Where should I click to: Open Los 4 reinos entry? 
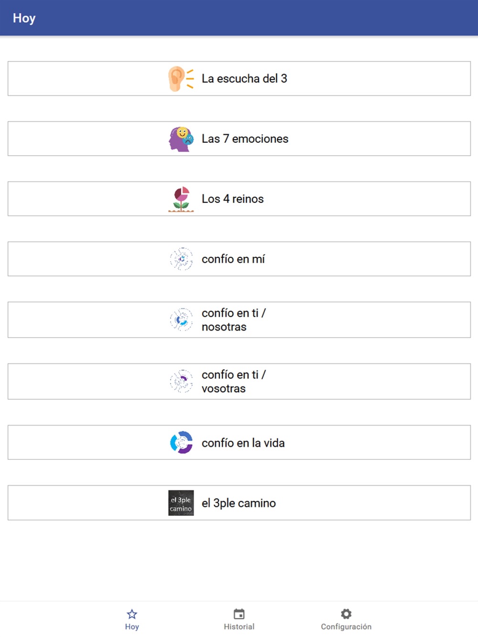pyautogui.click(x=239, y=199)
